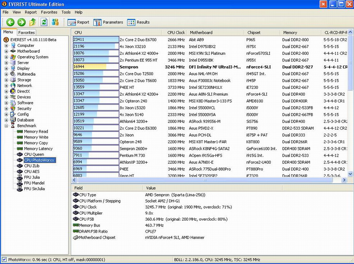Select Memory Read benchmark

tap(36, 131)
